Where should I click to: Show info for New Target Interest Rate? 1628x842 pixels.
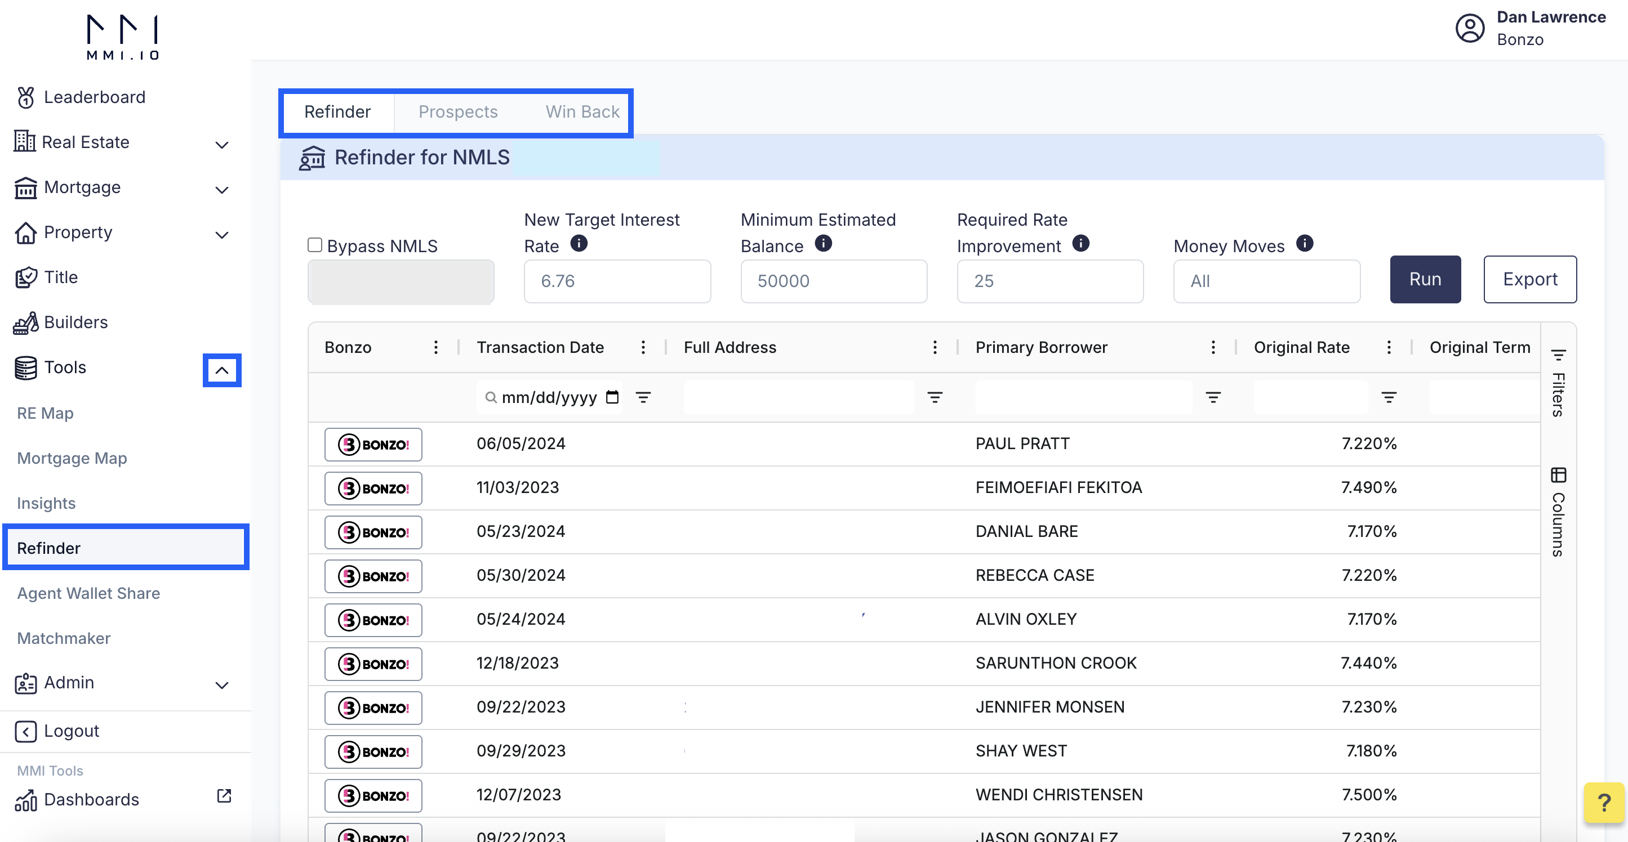579,243
